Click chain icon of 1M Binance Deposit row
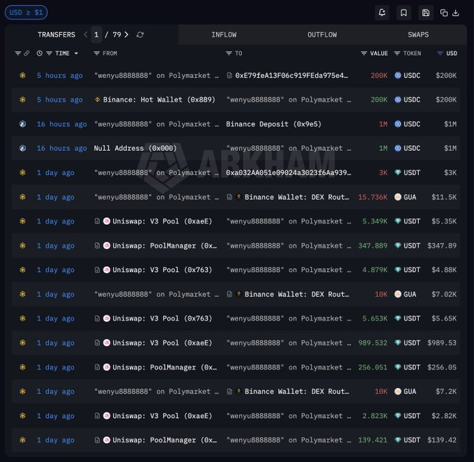This screenshot has height=462, width=474. (x=22, y=124)
